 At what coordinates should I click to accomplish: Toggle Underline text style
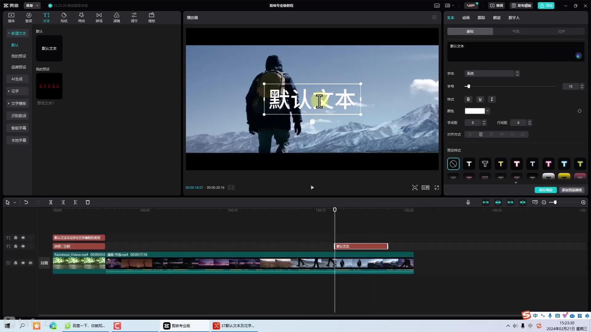pyautogui.click(x=480, y=99)
